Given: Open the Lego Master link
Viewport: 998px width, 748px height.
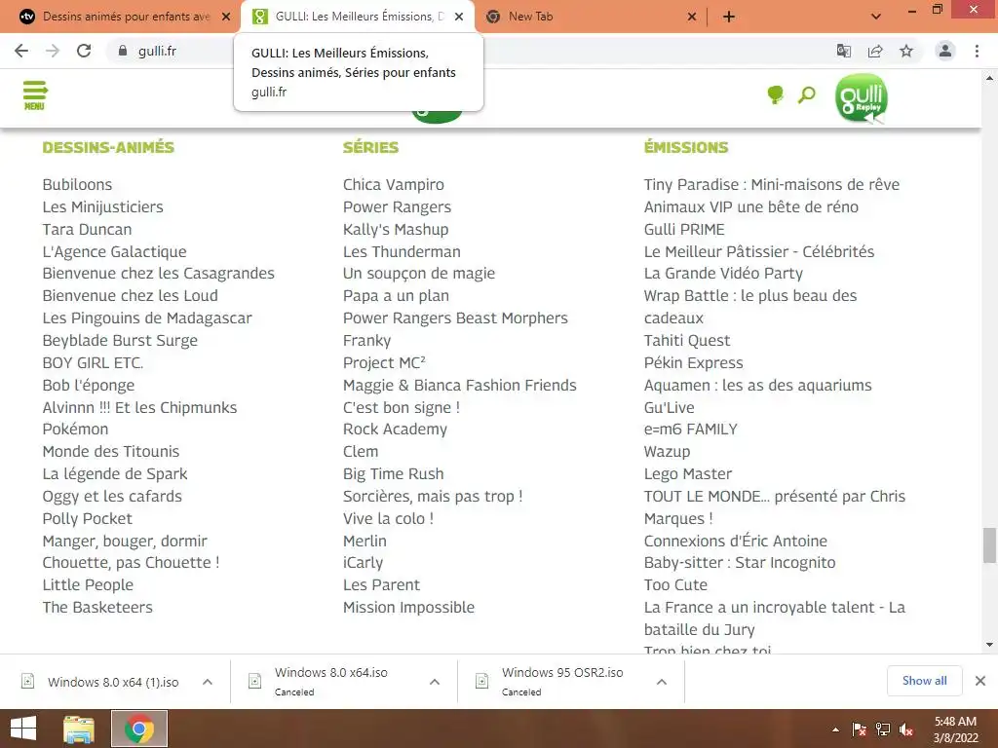Looking at the screenshot, I should click(687, 474).
